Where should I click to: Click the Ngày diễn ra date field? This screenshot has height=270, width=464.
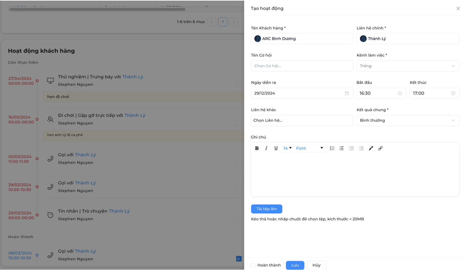coord(302,93)
